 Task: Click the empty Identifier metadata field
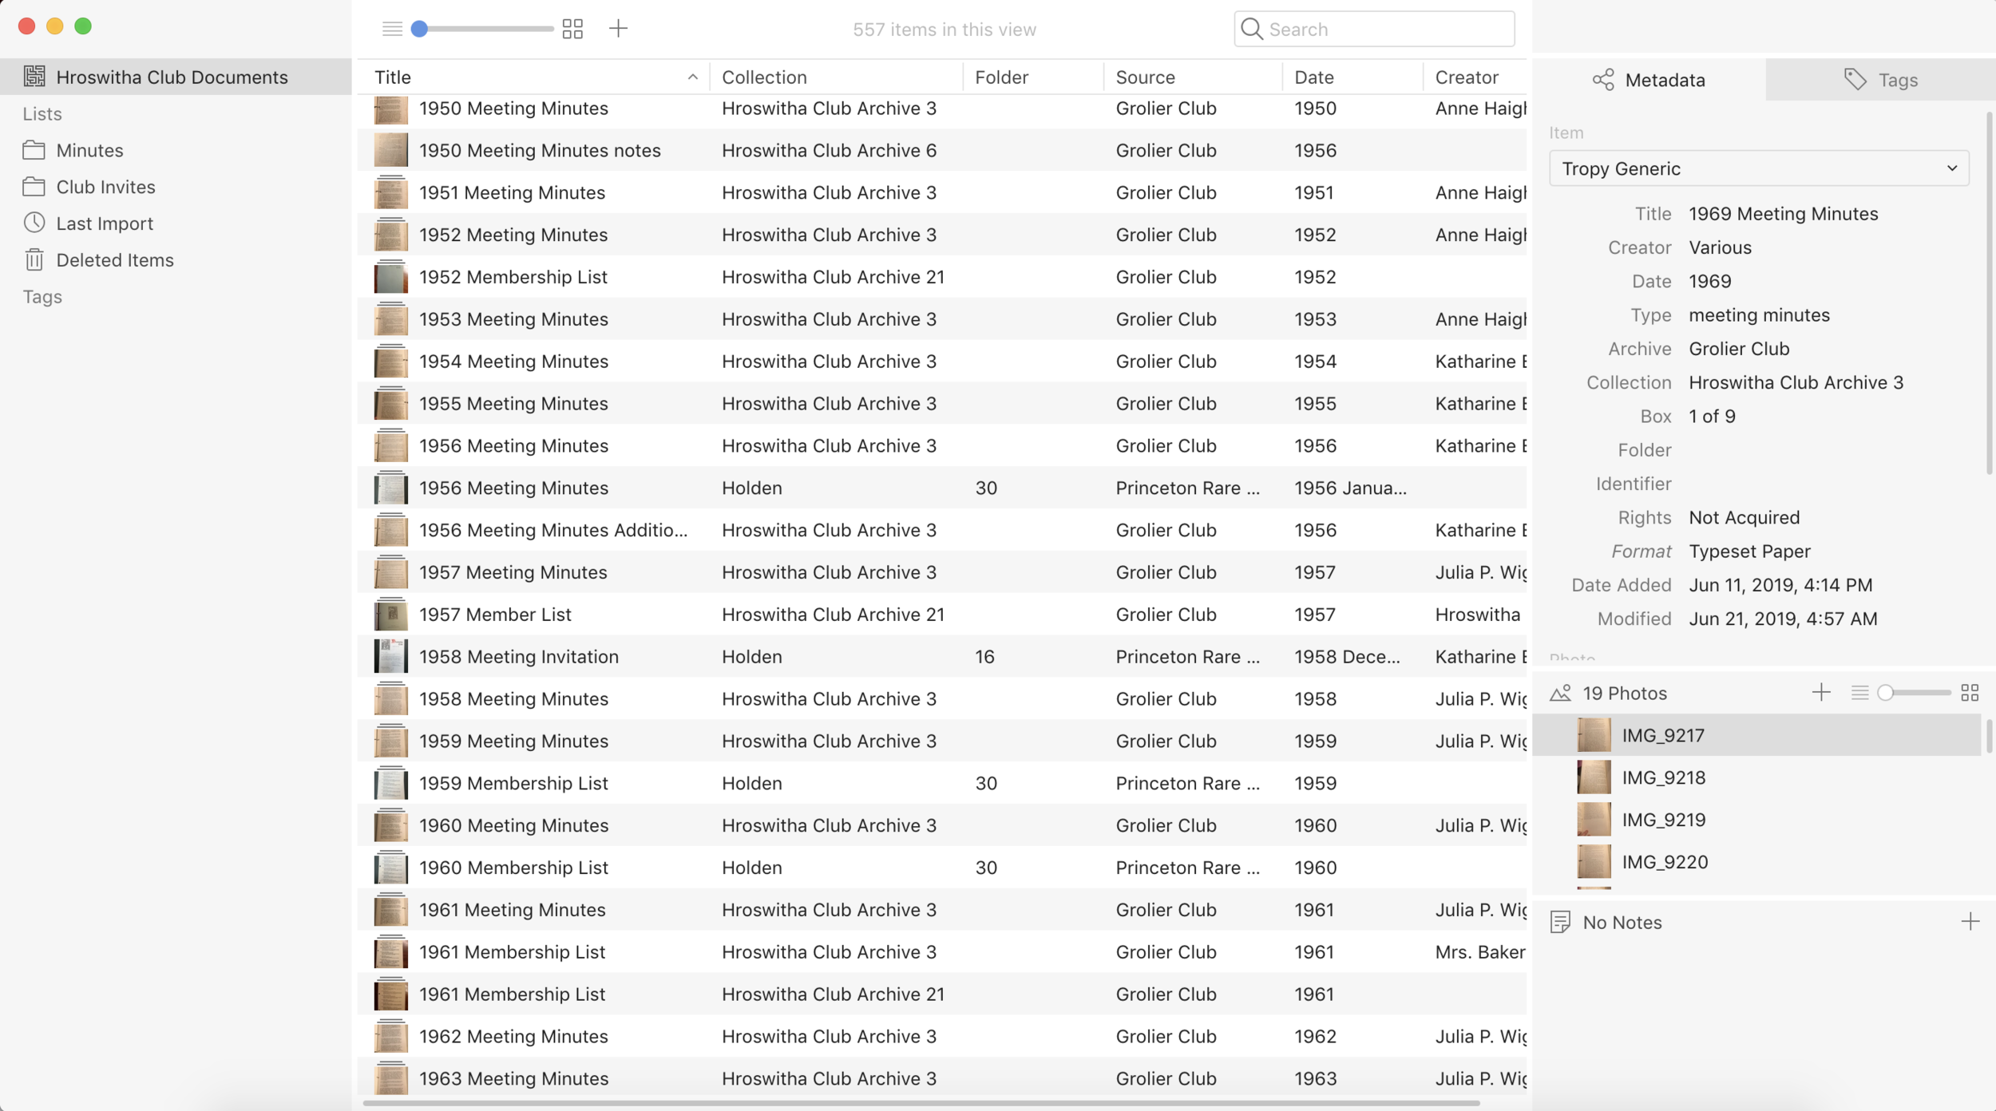pyautogui.click(x=1828, y=484)
